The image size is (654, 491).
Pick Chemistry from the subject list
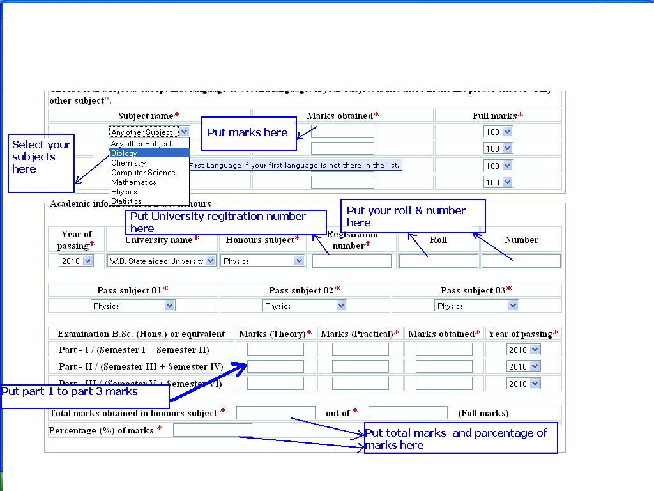[x=149, y=163]
